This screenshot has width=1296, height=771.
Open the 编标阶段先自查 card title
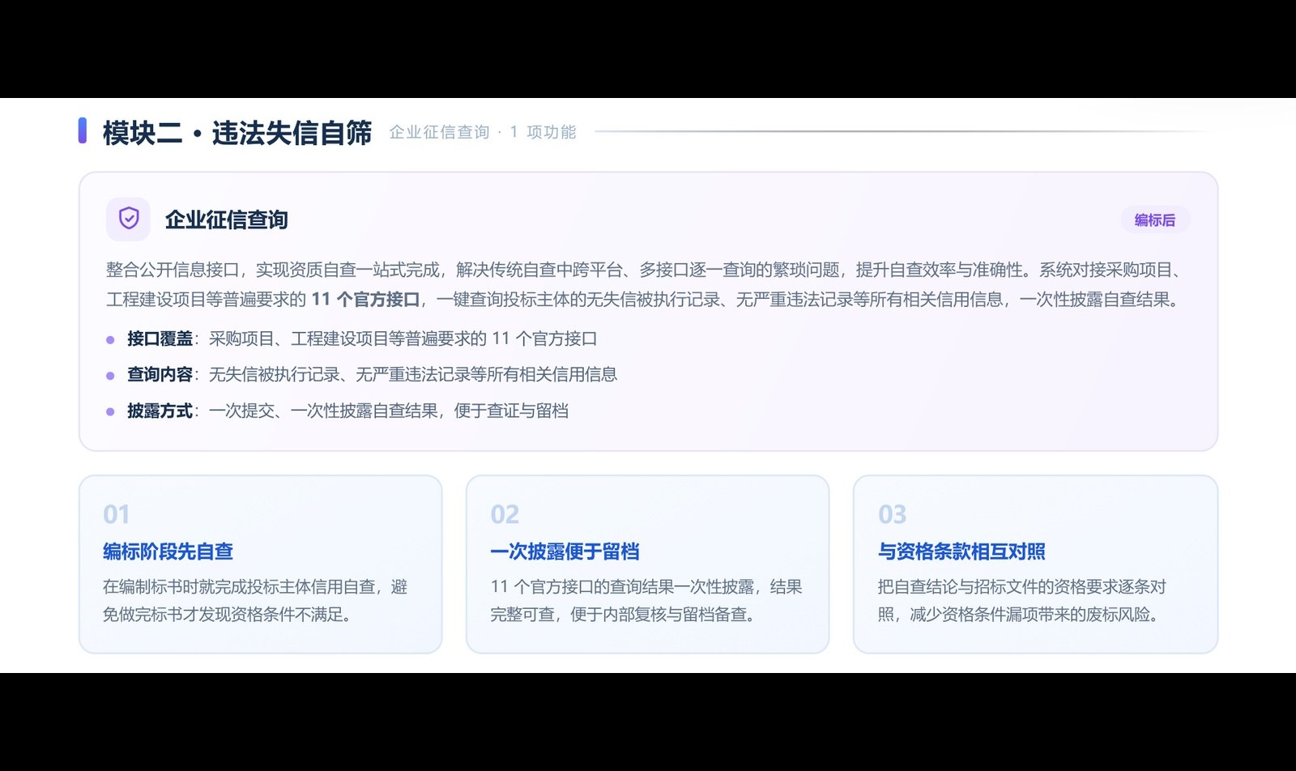click(x=168, y=552)
